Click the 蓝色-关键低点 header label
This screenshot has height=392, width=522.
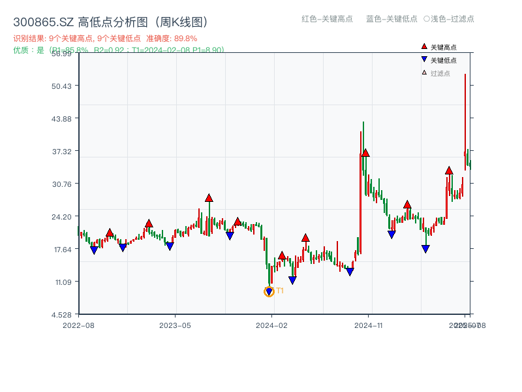[391, 19]
